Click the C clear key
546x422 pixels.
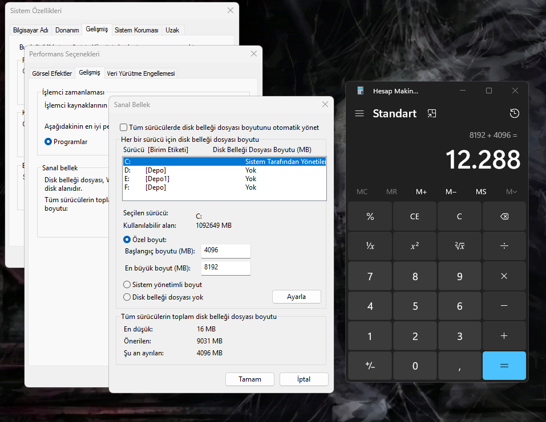[x=459, y=216]
